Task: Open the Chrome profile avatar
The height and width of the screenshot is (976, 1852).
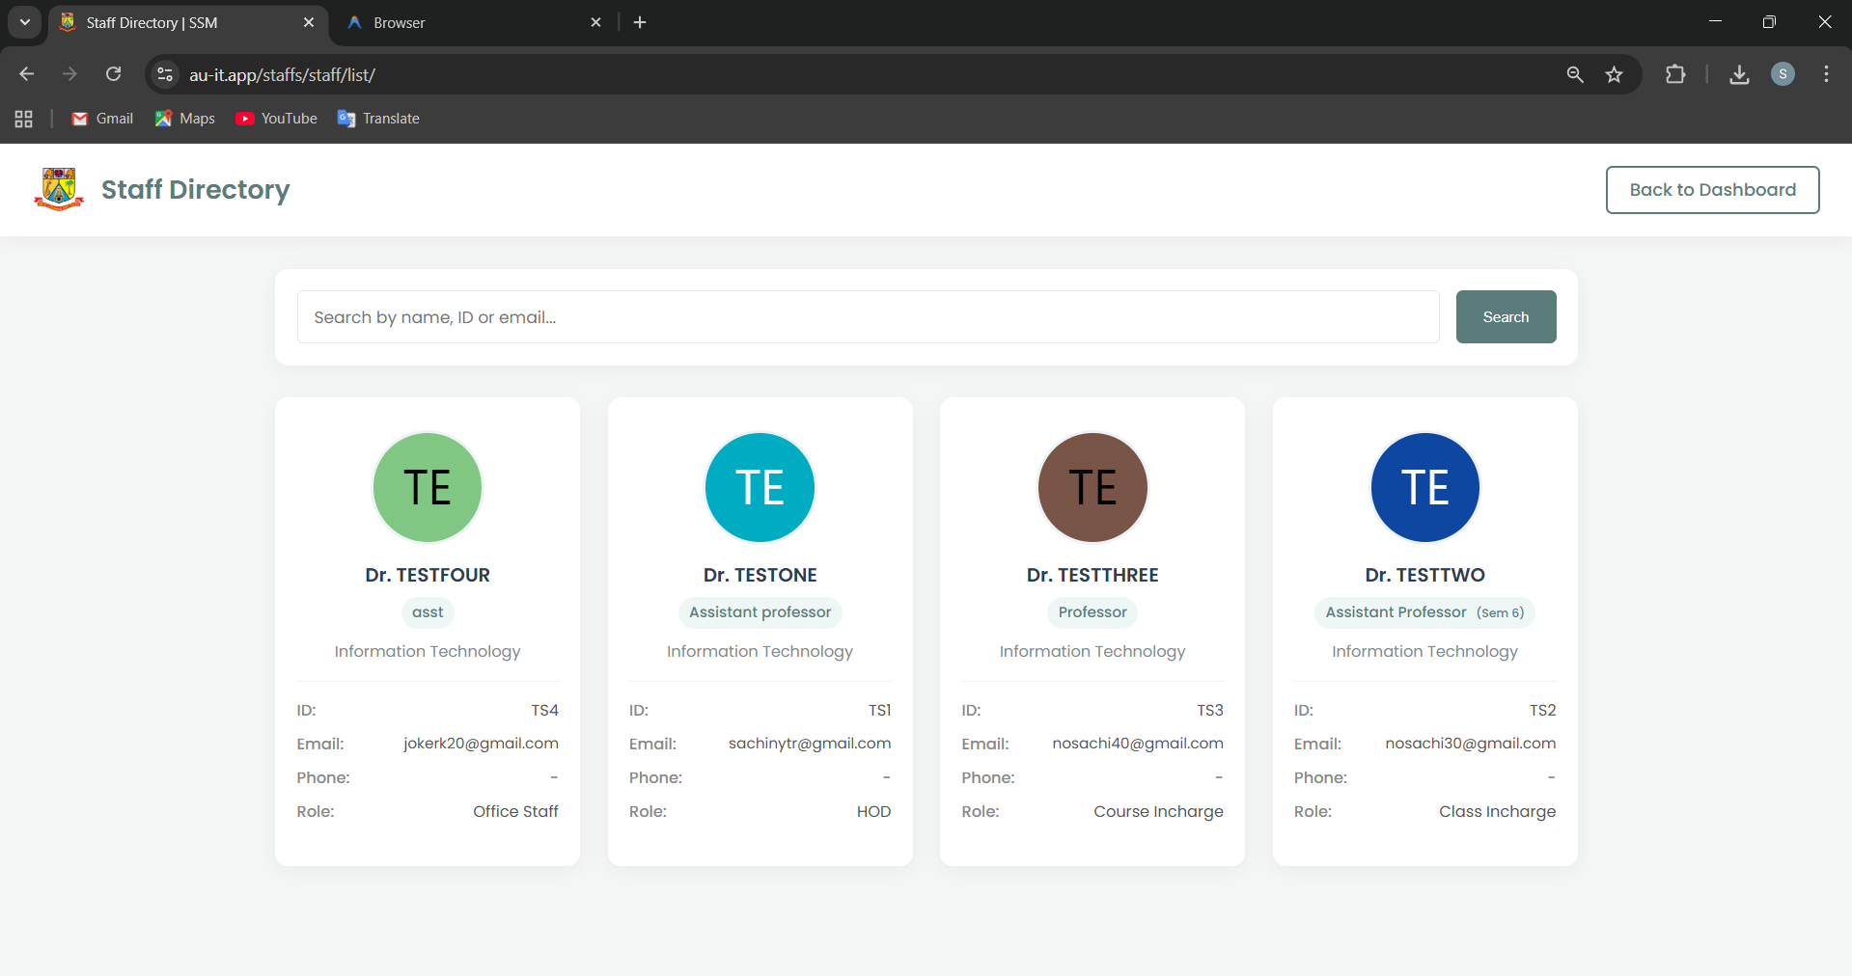Action: [x=1783, y=74]
